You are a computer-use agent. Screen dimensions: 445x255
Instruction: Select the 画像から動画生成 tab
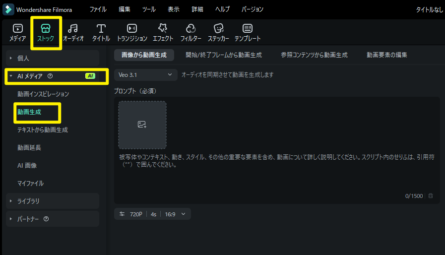point(144,55)
